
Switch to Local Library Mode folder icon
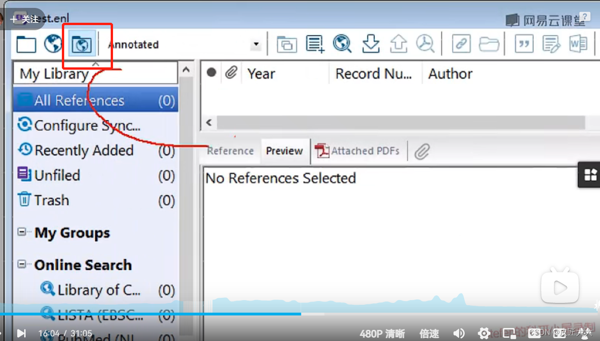click(x=26, y=44)
